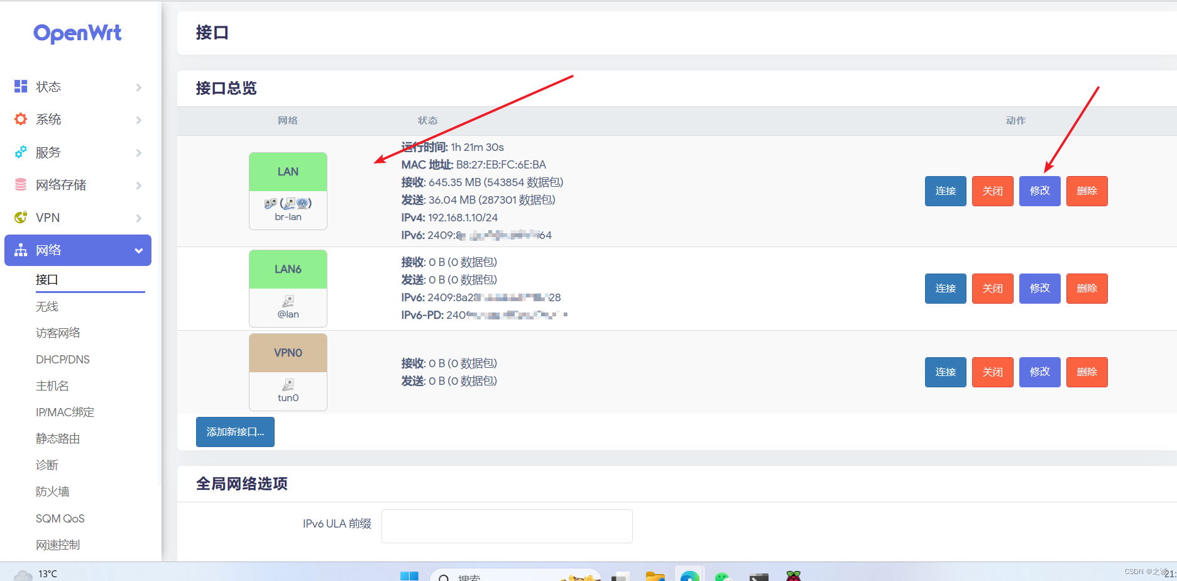Open the DHCP/DNS page
The width and height of the screenshot is (1177, 581).
tap(63, 359)
